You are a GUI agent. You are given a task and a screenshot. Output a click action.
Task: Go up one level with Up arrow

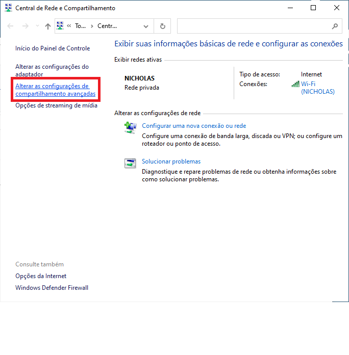coord(47,26)
